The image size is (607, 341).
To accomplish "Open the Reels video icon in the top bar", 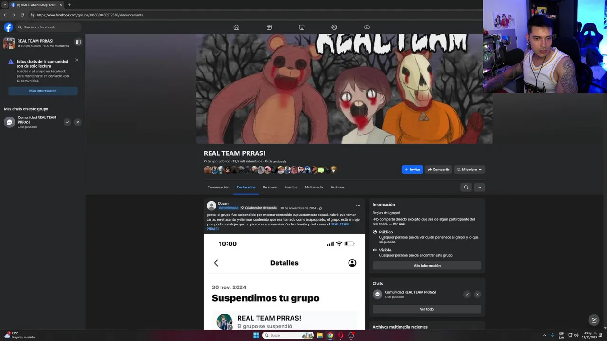I will point(269,27).
